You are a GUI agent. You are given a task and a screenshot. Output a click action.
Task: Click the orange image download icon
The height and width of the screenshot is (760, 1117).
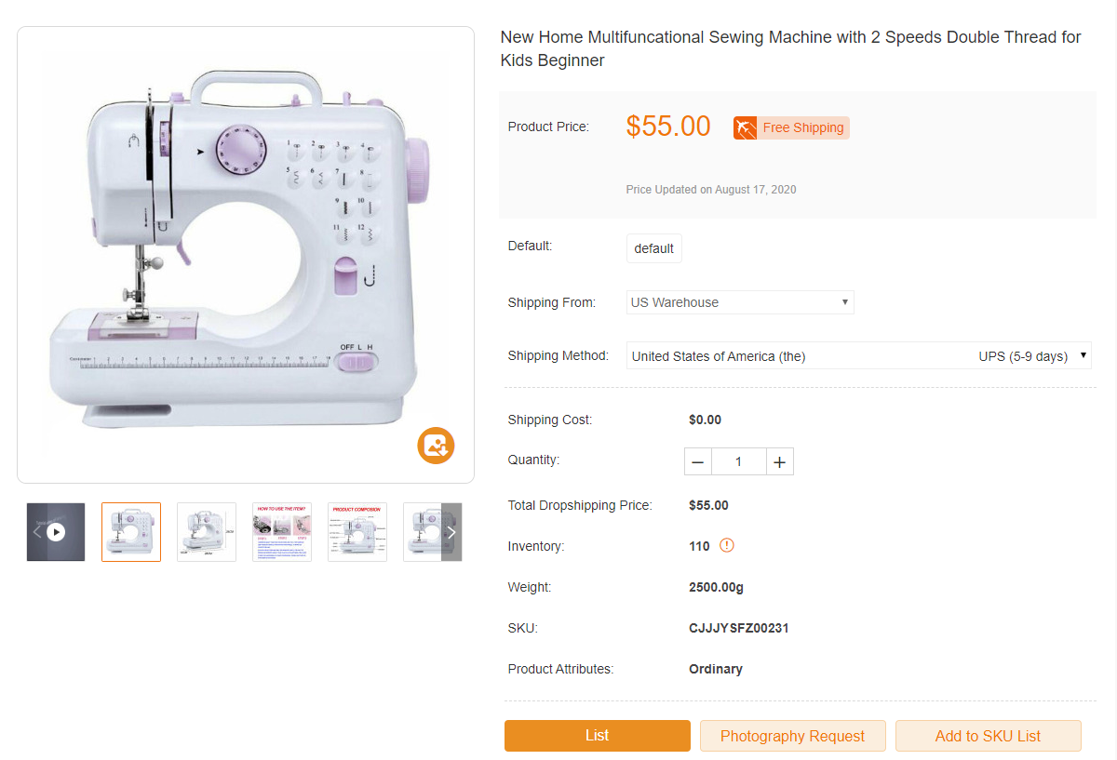(x=436, y=445)
